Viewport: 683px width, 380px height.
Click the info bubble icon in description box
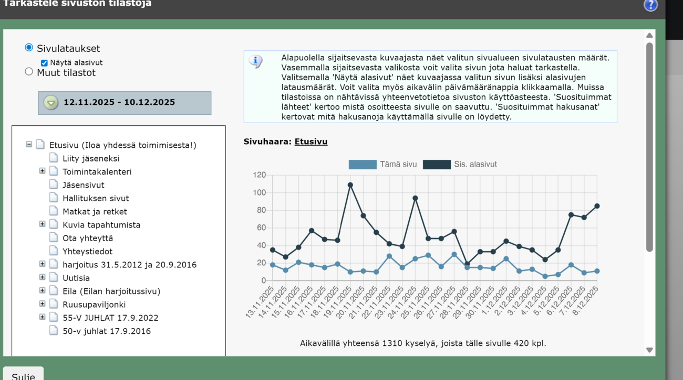[x=256, y=61]
